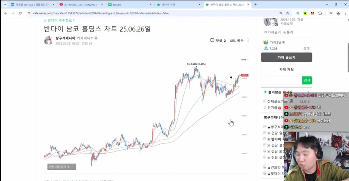Image resolution: width=349 pixels, height=181 pixels.
Task: Click the browser reload icon
Action: click(x=20, y=13)
